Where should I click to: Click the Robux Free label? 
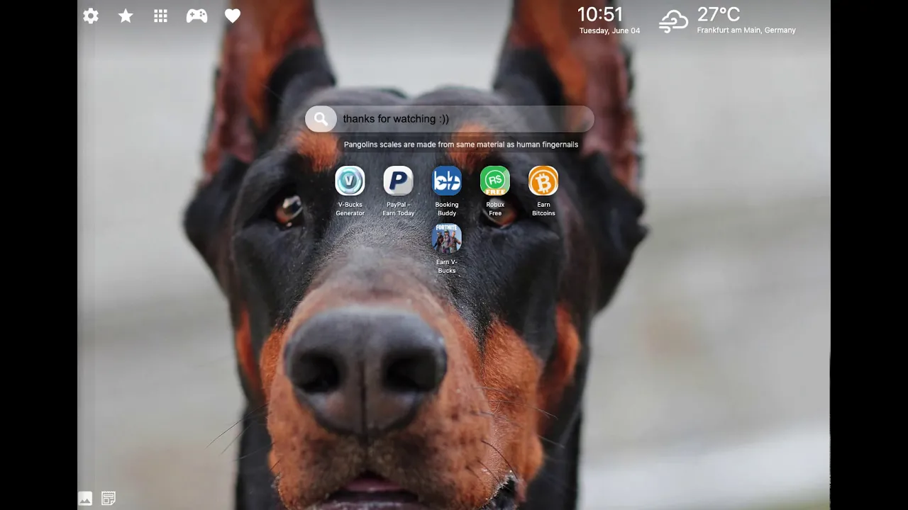495,209
